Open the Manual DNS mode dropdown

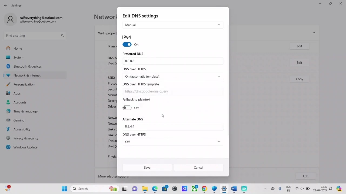click(x=173, y=25)
